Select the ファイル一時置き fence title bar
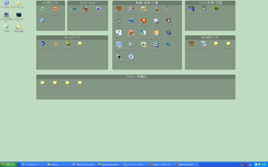Viewport: 268px width, 167px height. coord(136,77)
